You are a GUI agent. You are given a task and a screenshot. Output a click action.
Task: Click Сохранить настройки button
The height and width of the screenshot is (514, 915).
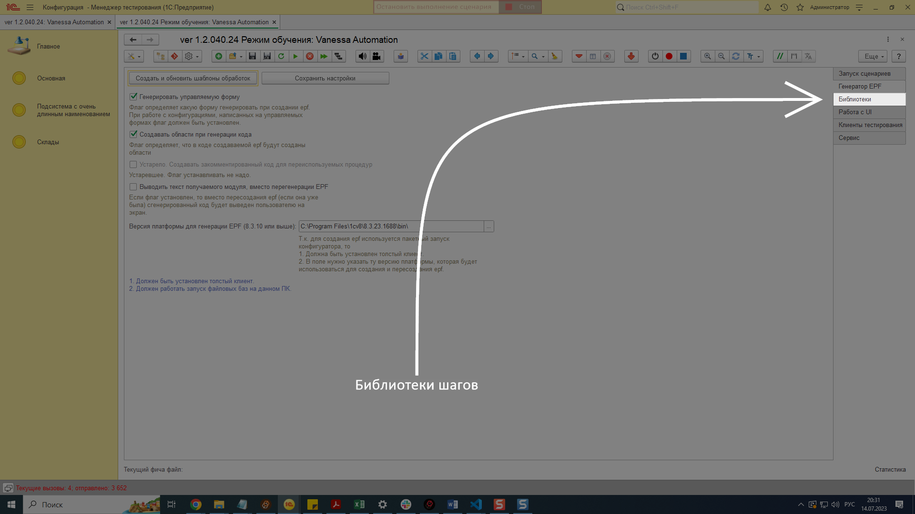(x=325, y=78)
